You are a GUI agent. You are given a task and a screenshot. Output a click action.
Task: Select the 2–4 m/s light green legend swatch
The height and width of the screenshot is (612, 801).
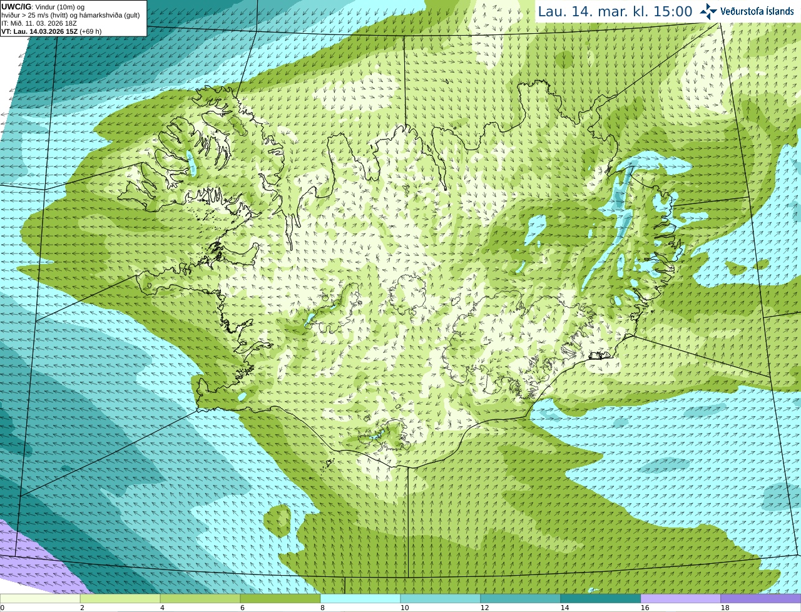pyautogui.click(x=120, y=598)
